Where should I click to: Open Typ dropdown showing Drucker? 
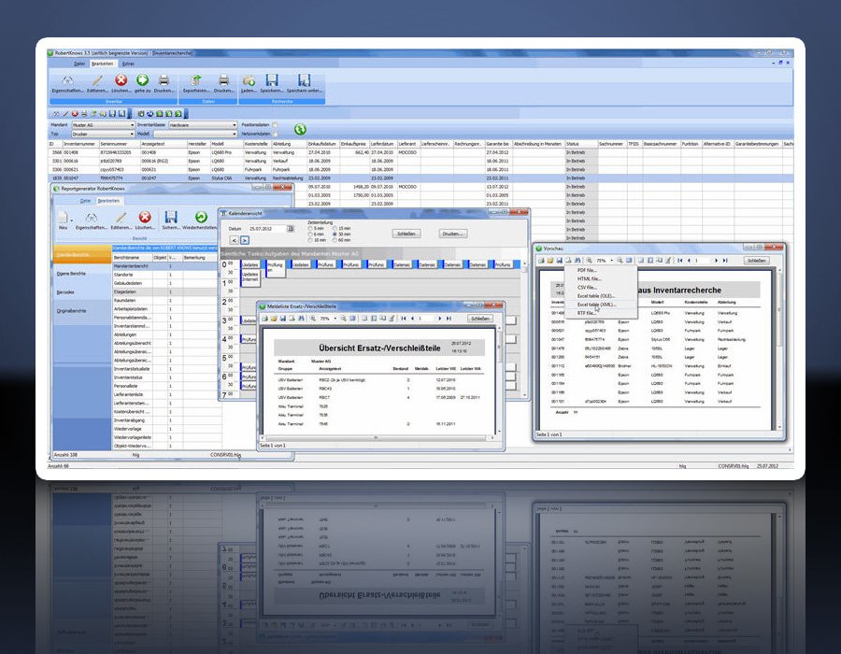pyautogui.click(x=103, y=134)
